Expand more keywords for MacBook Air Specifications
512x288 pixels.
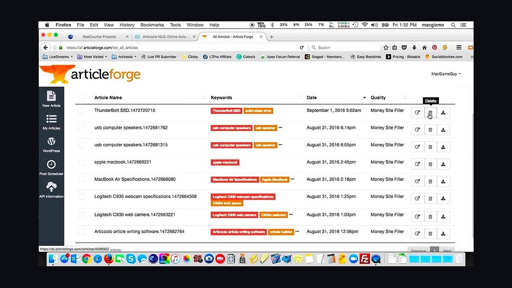click(292, 180)
